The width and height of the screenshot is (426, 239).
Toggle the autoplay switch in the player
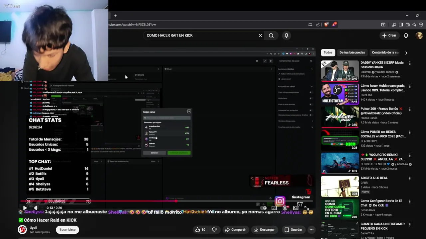(263, 208)
